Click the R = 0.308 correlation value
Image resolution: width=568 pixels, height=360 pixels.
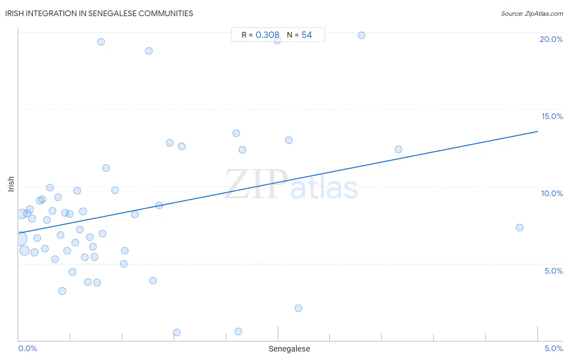[261, 35]
